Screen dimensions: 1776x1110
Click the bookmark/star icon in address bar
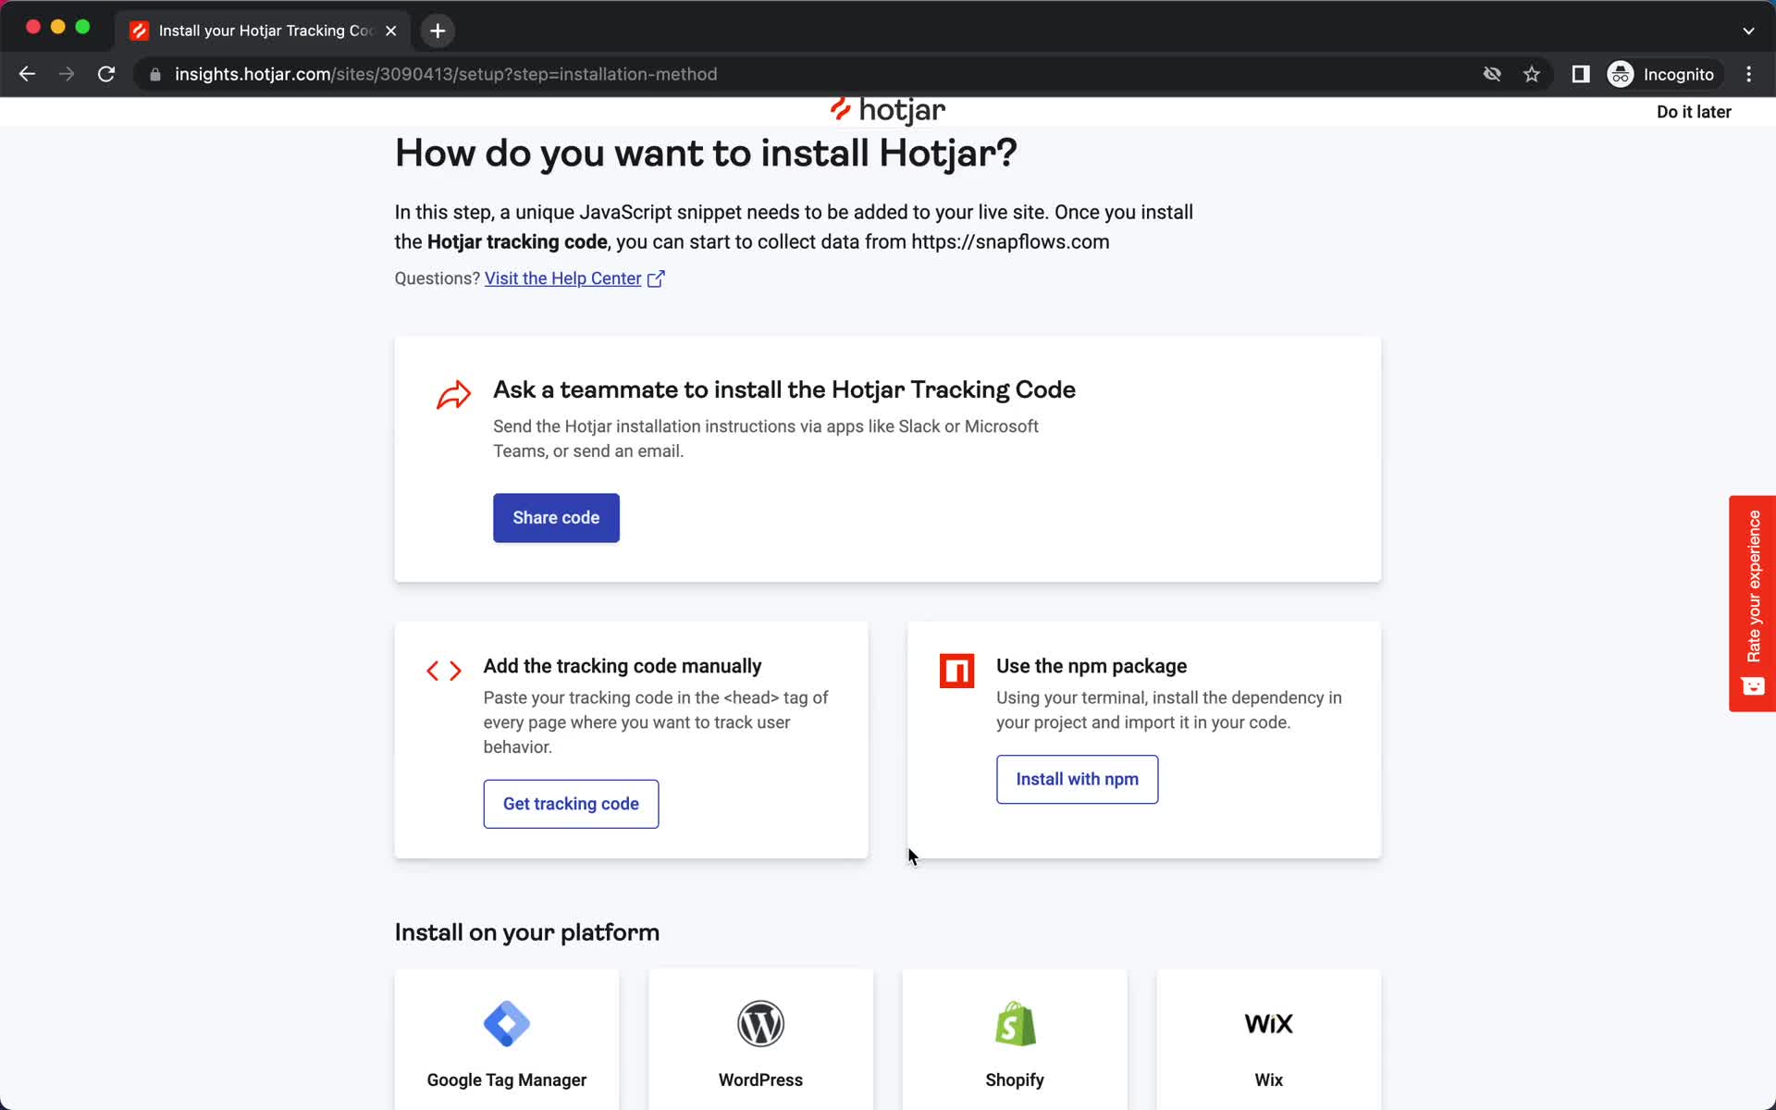point(1532,74)
